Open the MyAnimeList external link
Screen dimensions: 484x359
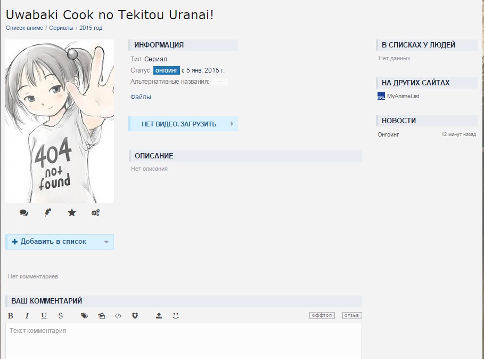(x=403, y=96)
